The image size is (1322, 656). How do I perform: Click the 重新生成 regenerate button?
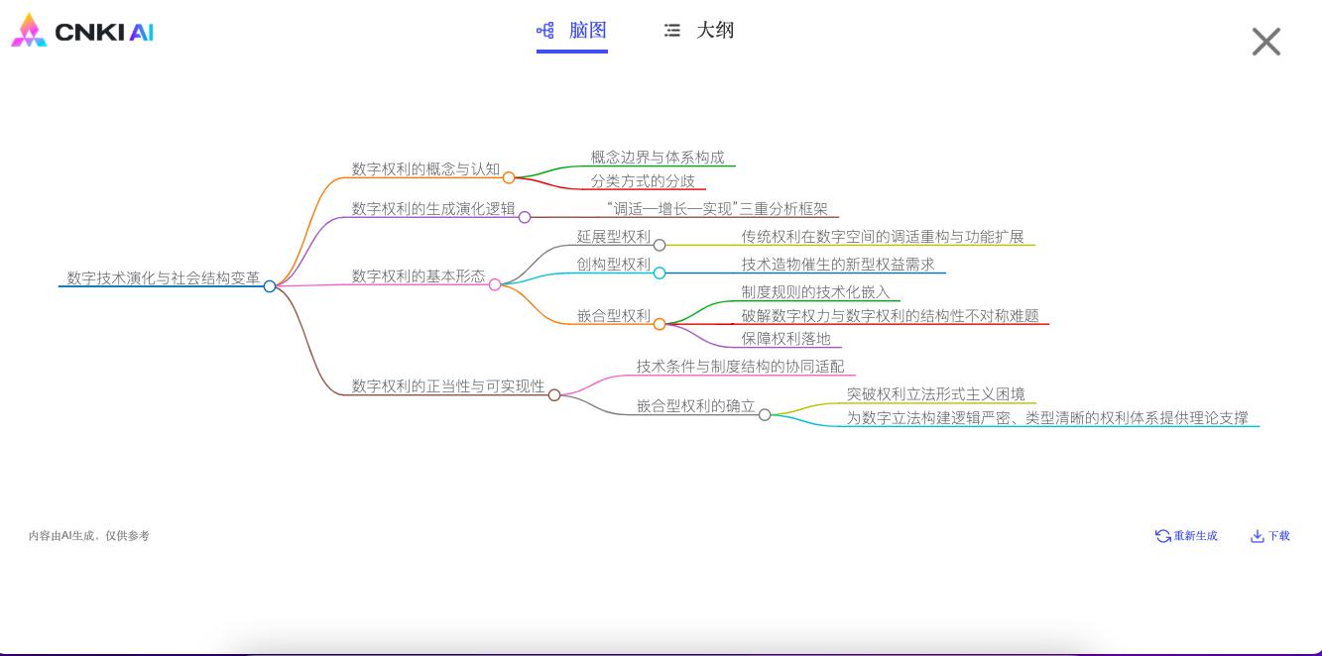[x=1186, y=536]
